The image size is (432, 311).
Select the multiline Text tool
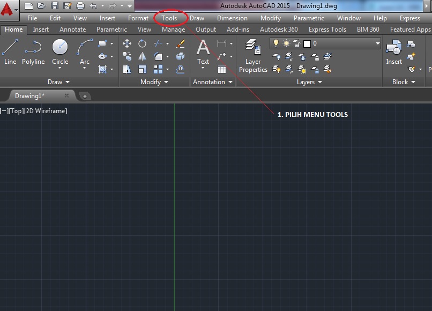pos(203,52)
